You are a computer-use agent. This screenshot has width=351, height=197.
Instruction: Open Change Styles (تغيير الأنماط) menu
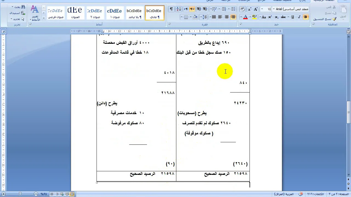[35, 13]
